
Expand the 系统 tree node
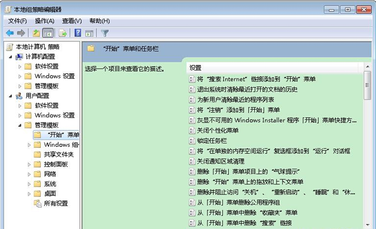29,184
